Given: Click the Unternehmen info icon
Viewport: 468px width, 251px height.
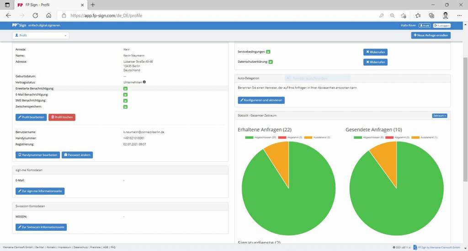Looking at the screenshot, I should (x=144, y=82).
